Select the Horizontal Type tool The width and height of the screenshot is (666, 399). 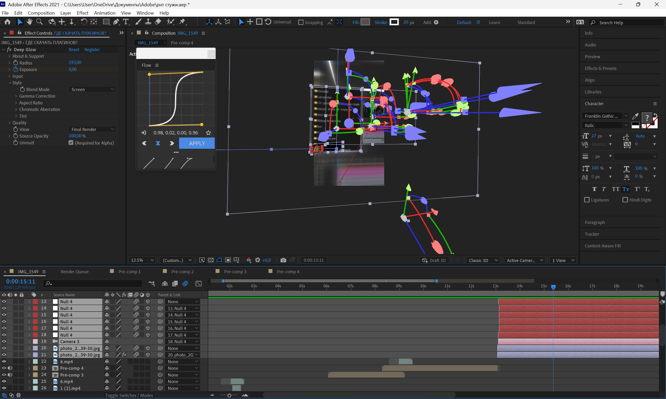click(x=126, y=22)
